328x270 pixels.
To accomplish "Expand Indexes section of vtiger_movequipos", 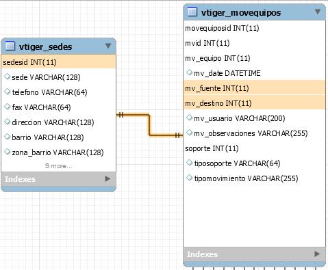I will click(x=317, y=254).
